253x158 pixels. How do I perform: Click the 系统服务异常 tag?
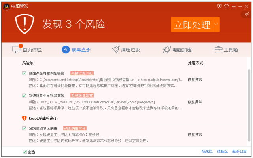[82, 96]
